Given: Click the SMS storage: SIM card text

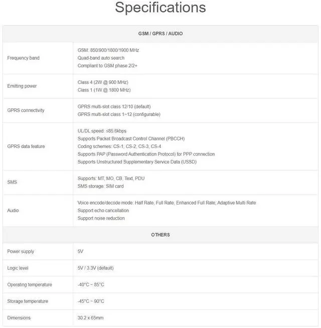Looking at the screenshot, I should pos(100,186).
